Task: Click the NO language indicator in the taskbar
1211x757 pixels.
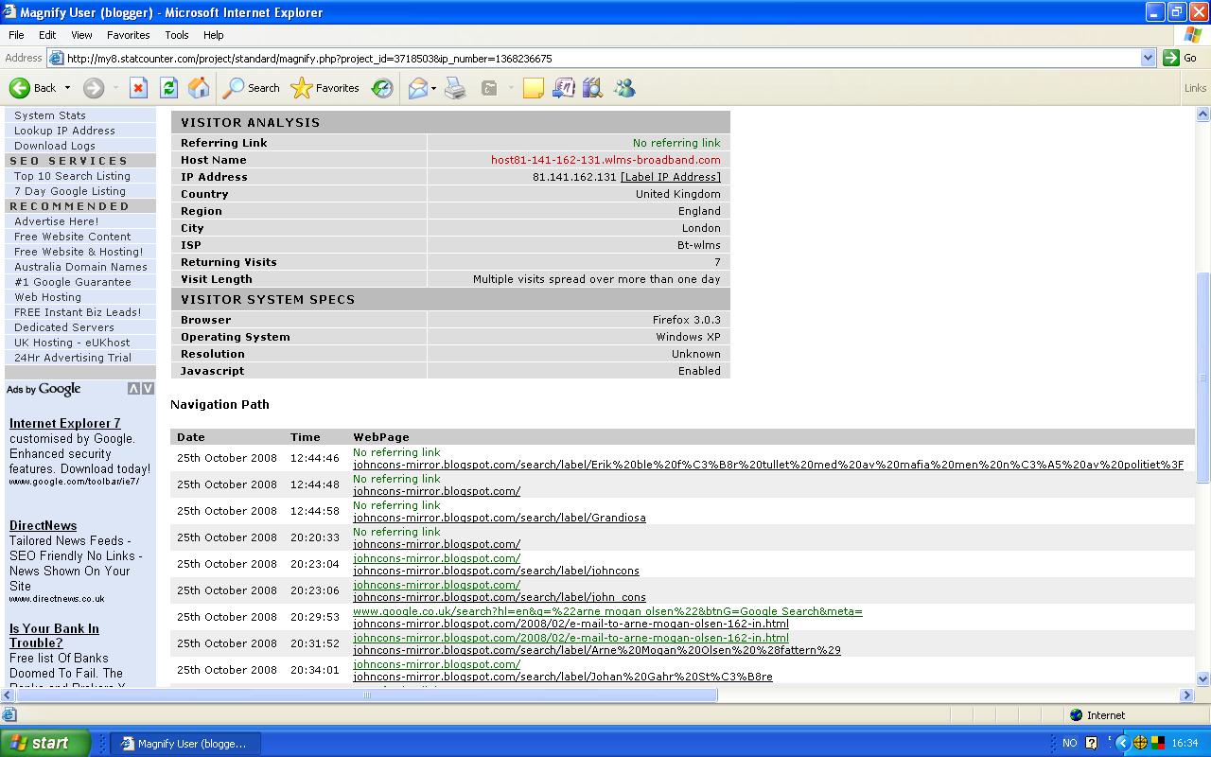Action: pos(1069,743)
